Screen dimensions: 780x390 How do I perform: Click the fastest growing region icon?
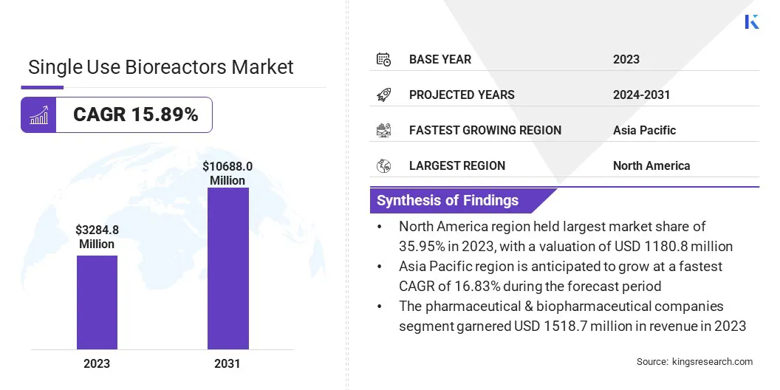click(383, 130)
